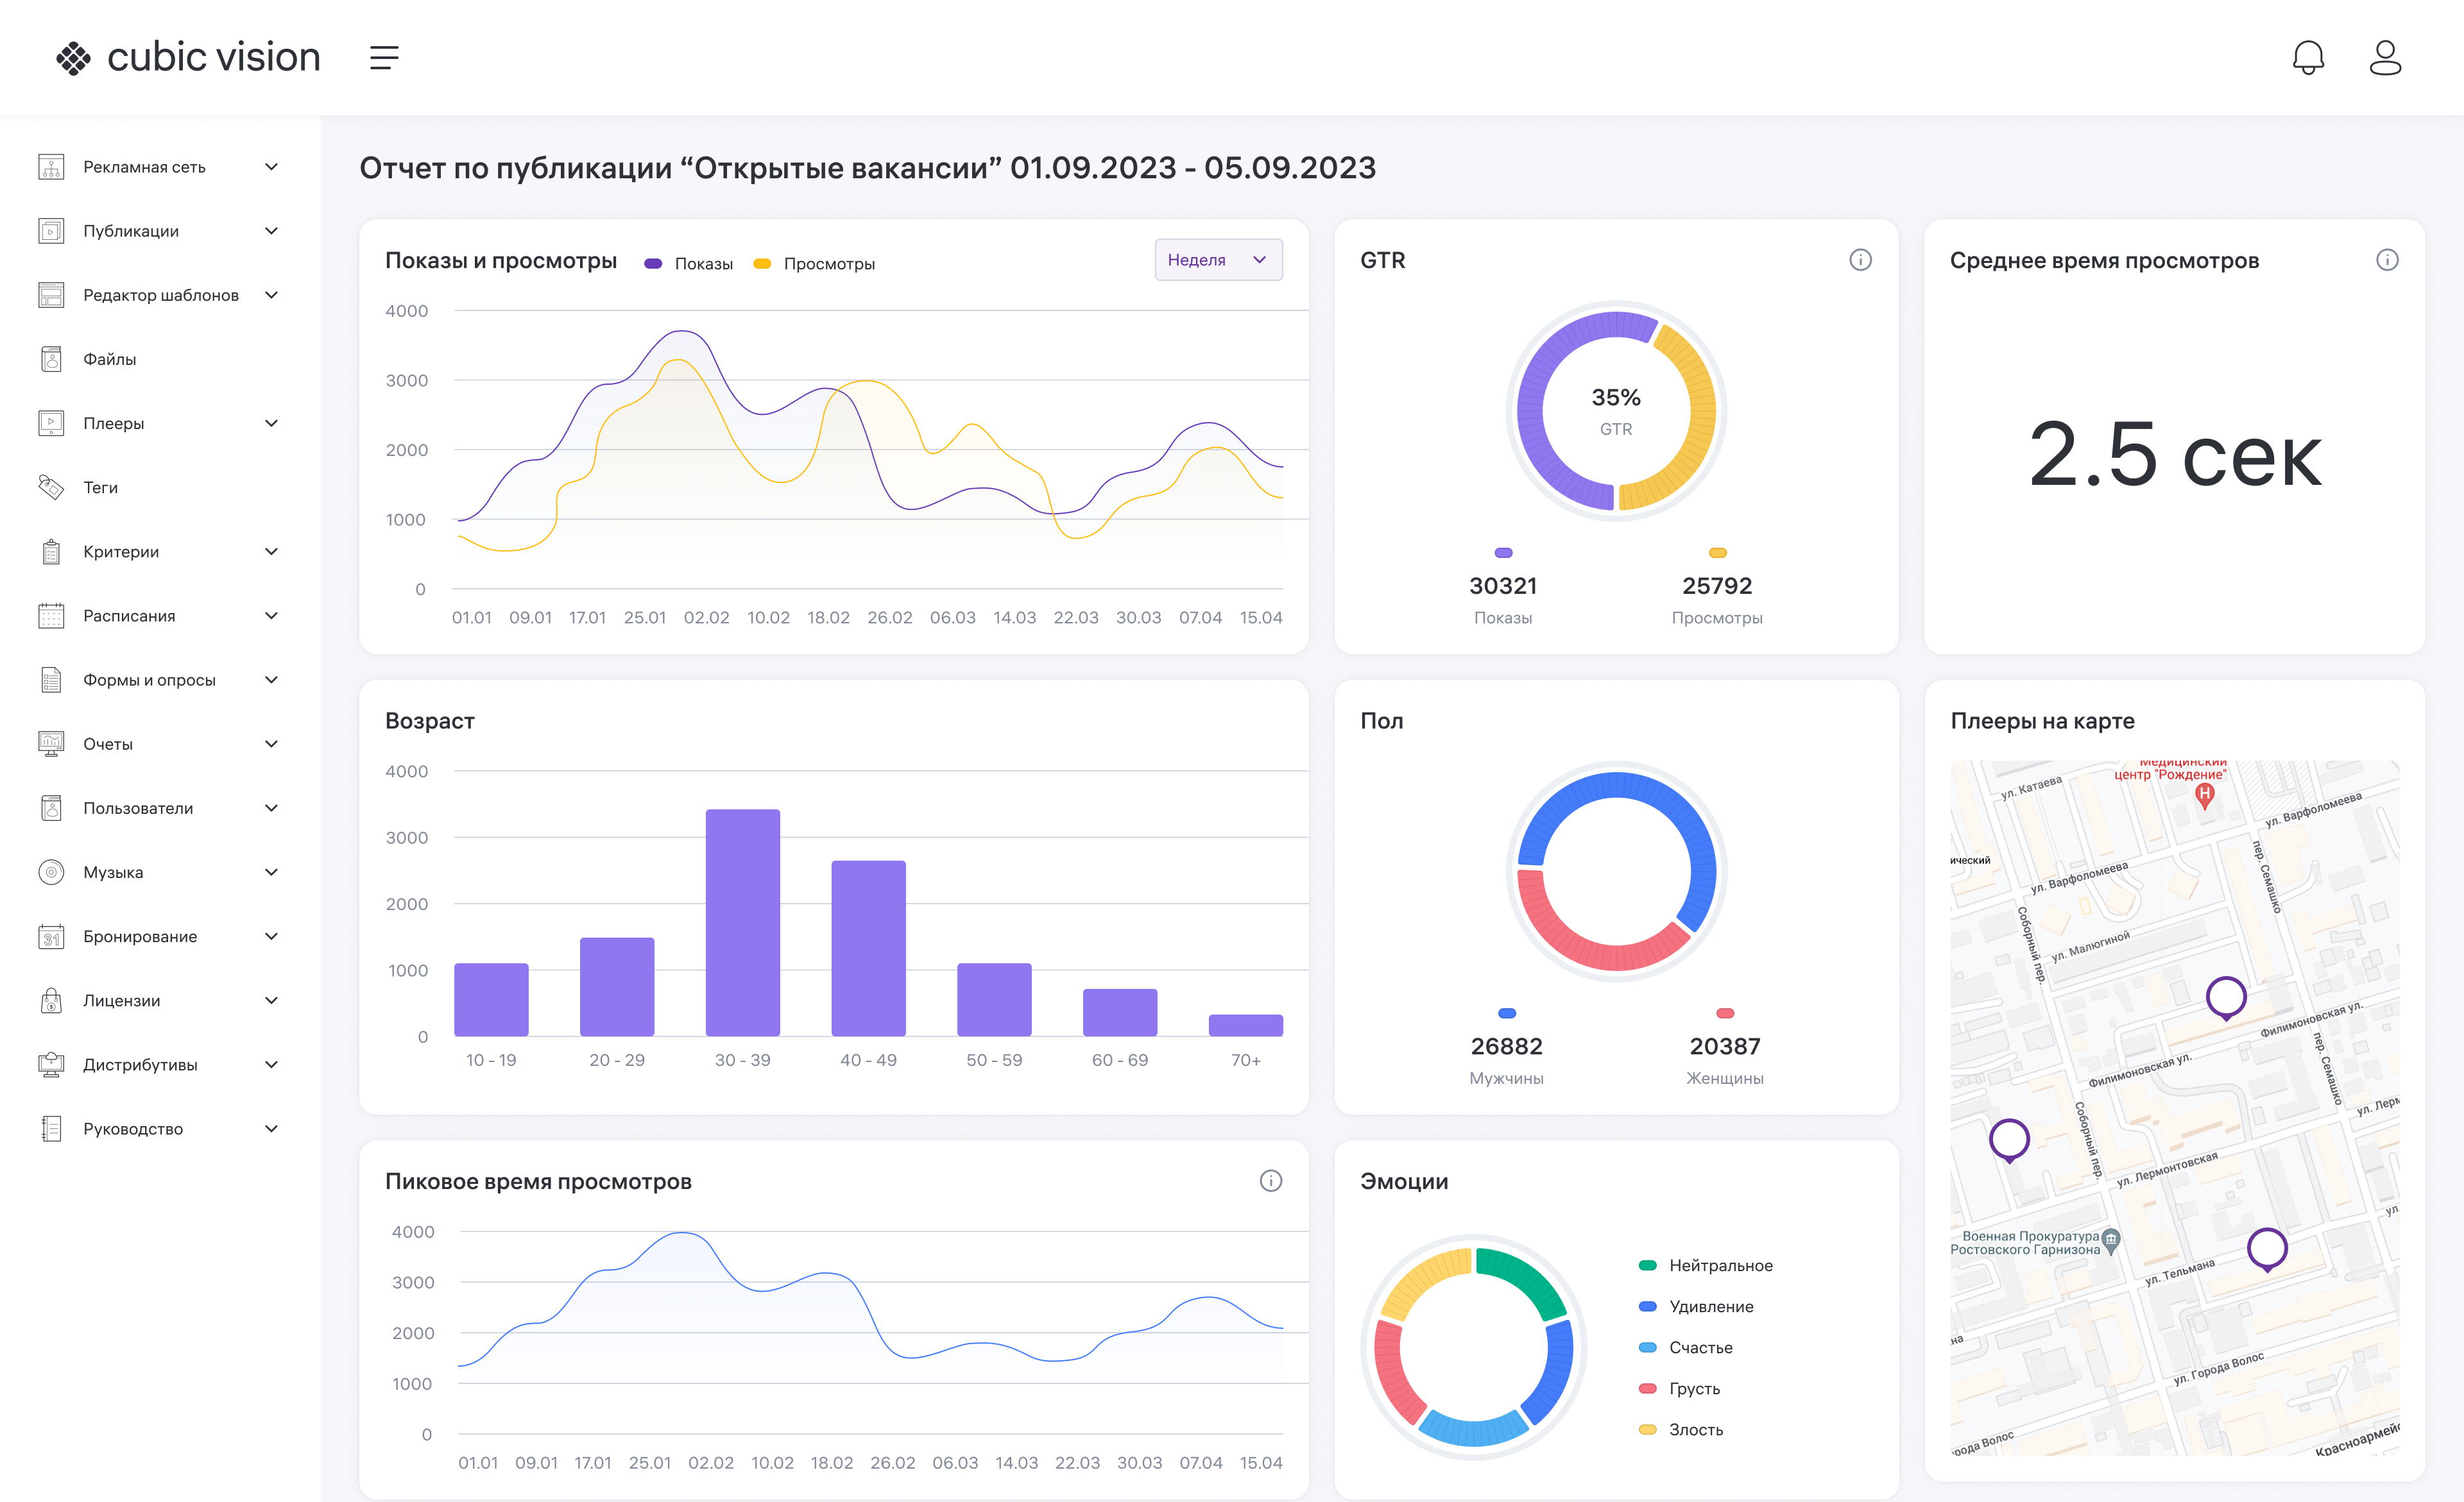
Task: Click the cubic vision logo
Action: point(188,58)
